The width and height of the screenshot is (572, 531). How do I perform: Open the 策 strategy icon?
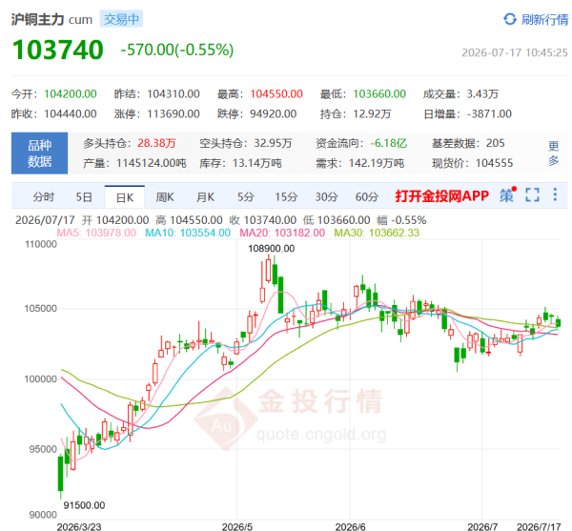click(507, 195)
